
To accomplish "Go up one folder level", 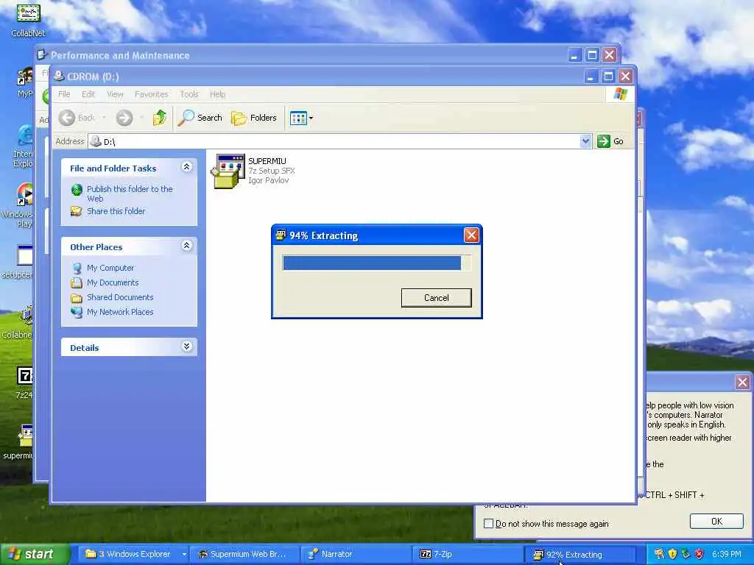I will click(160, 118).
